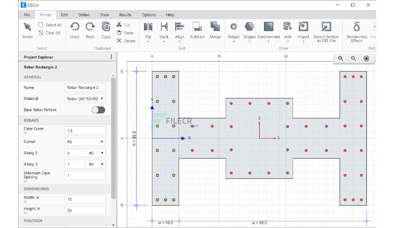394x228 pixels.
Task: Switch to the Results tab
Action: click(125, 15)
